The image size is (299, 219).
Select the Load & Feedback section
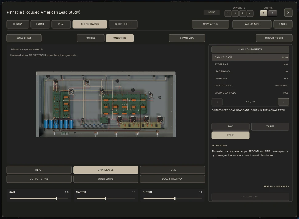(172, 179)
